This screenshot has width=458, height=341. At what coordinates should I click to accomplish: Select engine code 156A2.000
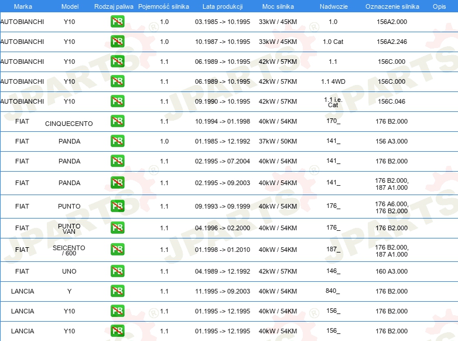[392, 22]
